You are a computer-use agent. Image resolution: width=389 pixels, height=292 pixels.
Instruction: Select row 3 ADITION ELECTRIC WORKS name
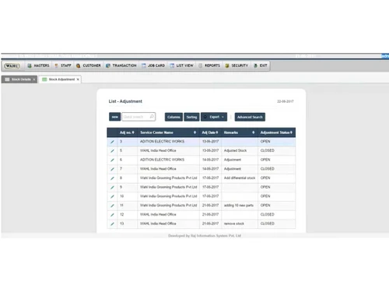[x=162, y=142]
